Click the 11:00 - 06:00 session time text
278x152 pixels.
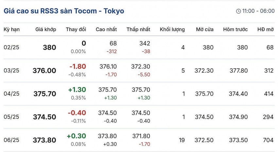pyautogui.click(x=258, y=11)
